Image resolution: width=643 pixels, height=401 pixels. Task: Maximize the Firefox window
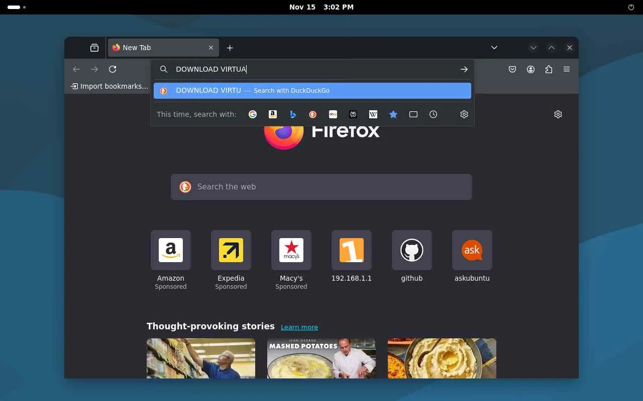pos(552,48)
